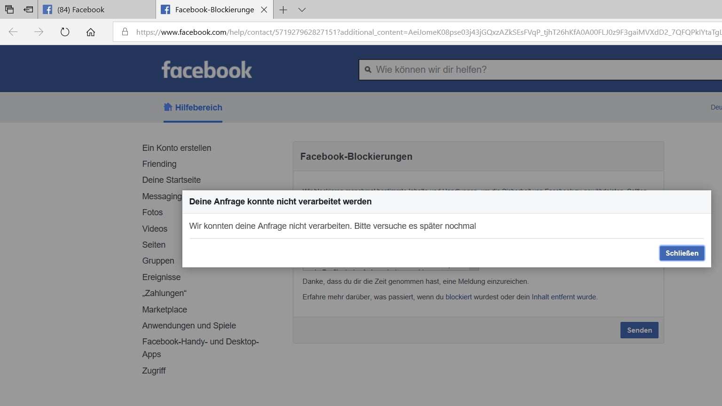Open a new tab with plus icon
This screenshot has height=406, width=722.
(x=283, y=9)
